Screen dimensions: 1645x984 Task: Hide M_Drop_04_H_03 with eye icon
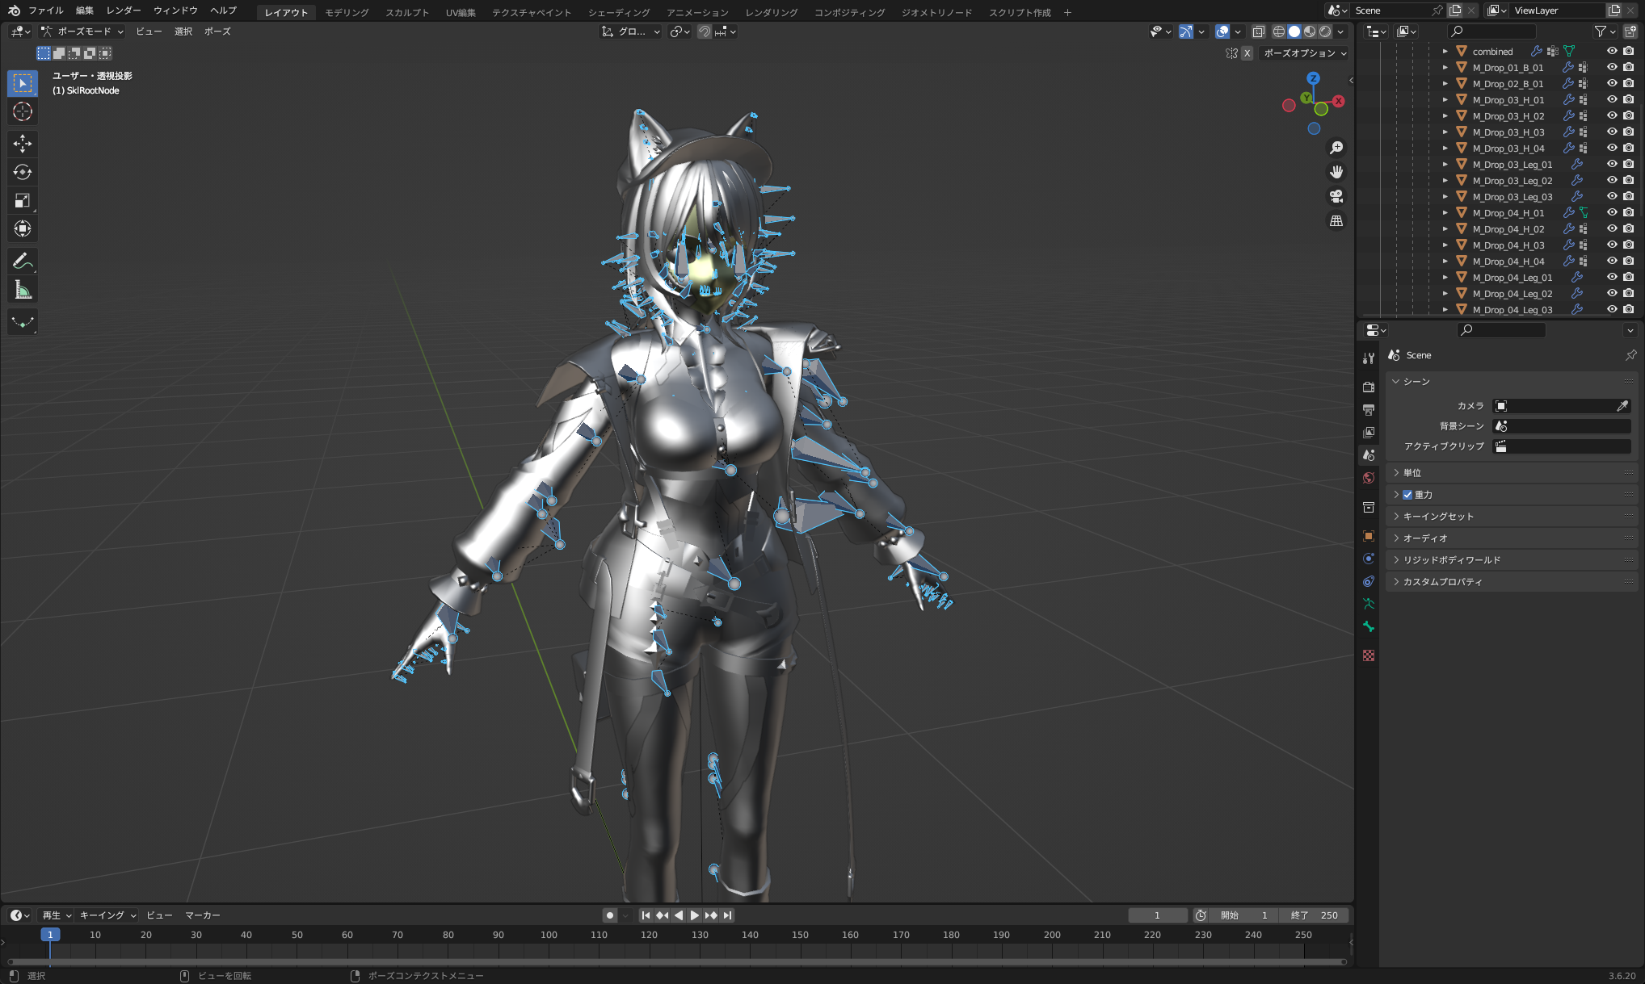[1612, 245]
